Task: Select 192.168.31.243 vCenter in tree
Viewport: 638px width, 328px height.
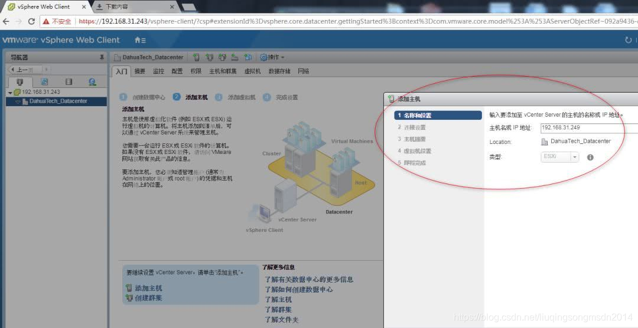Action: (41, 92)
